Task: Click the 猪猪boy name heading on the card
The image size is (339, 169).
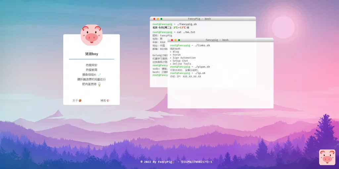Action: click(91, 54)
